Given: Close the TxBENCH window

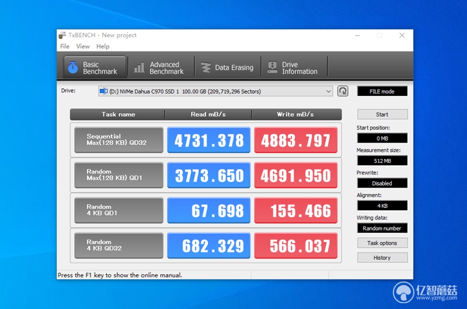Looking at the screenshot, I should pyautogui.click(x=402, y=36).
